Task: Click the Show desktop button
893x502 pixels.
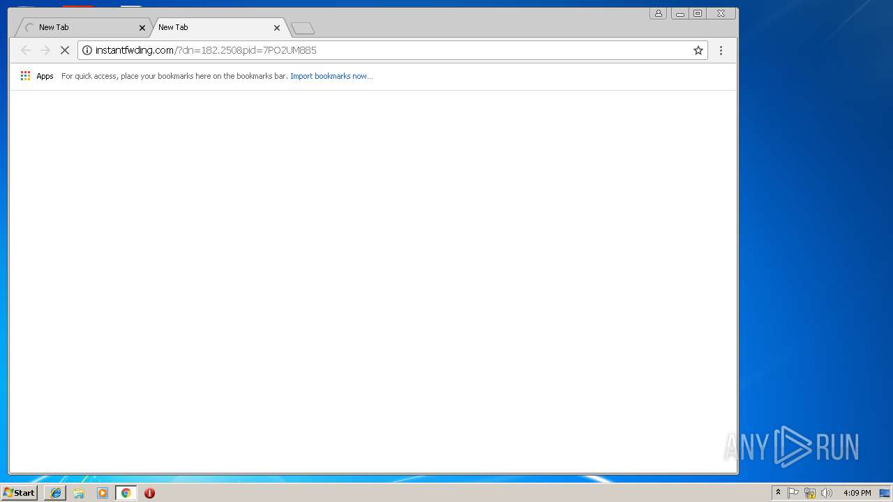Action: (x=885, y=493)
